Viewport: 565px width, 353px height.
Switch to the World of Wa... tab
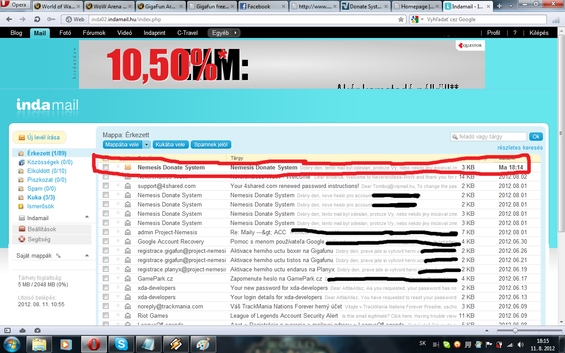coord(56,6)
